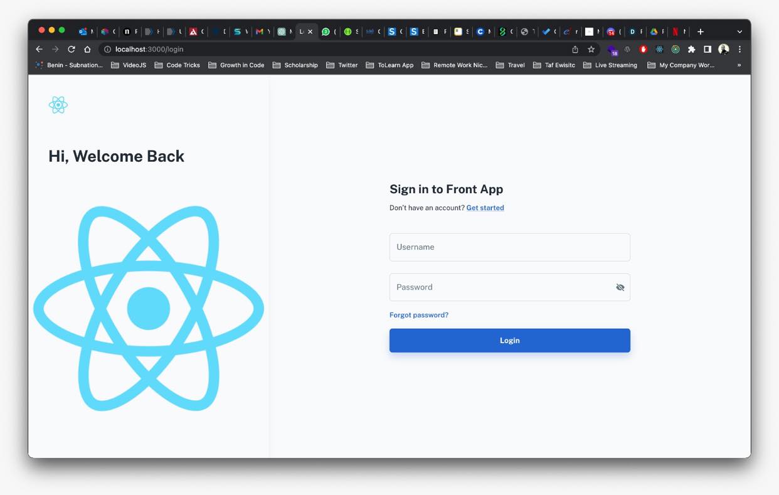Open the browser home page button
The height and width of the screenshot is (495, 779).
click(87, 49)
